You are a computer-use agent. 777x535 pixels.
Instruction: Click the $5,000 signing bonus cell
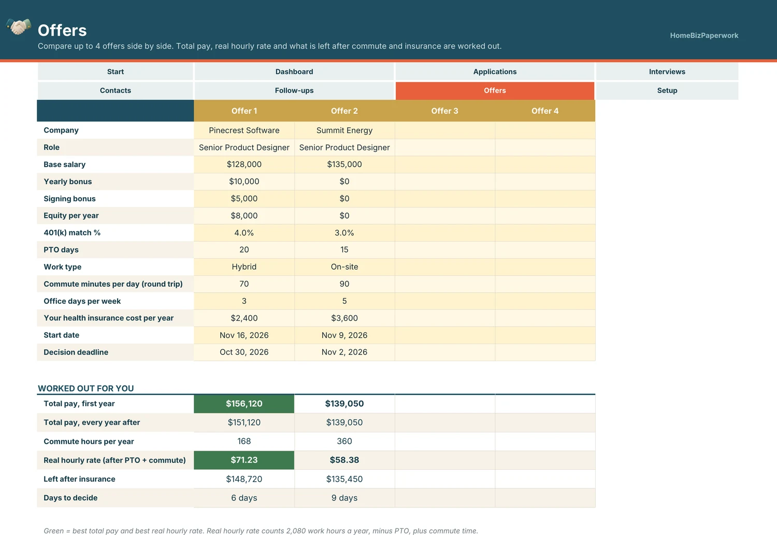pyautogui.click(x=244, y=199)
